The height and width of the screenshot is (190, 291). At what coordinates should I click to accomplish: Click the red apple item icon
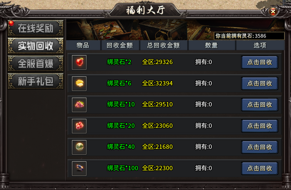79,62
